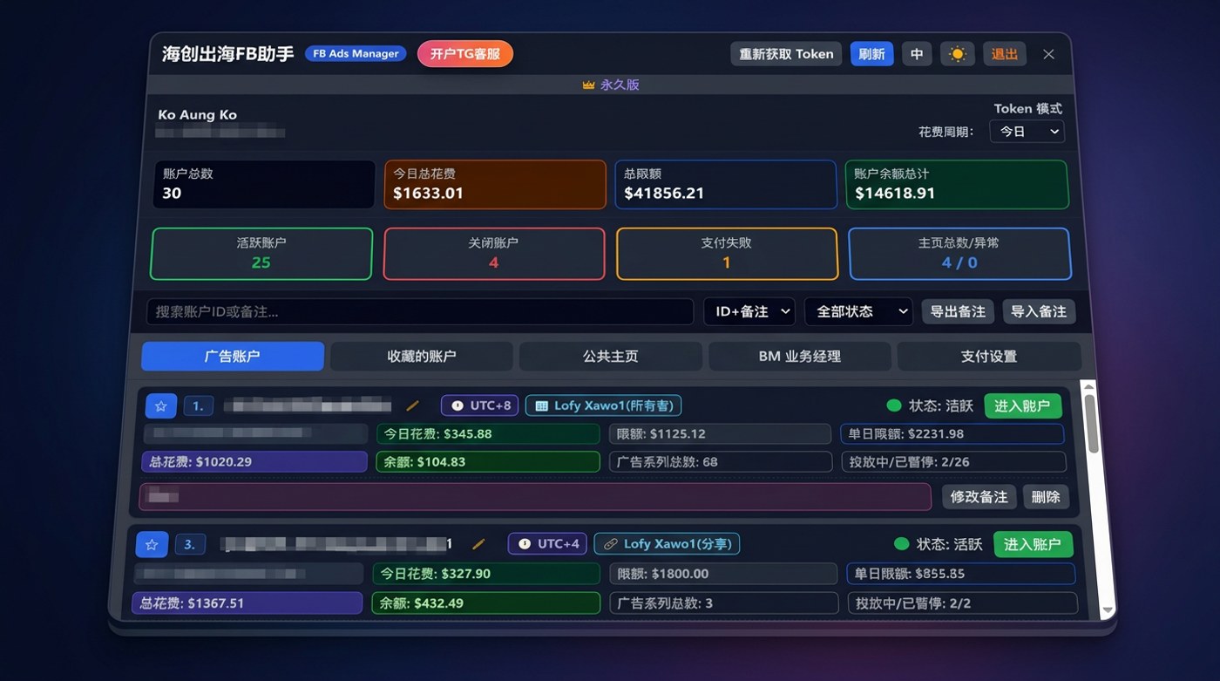Click the Lofy Xawo1 shared link badge

coord(667,544)
